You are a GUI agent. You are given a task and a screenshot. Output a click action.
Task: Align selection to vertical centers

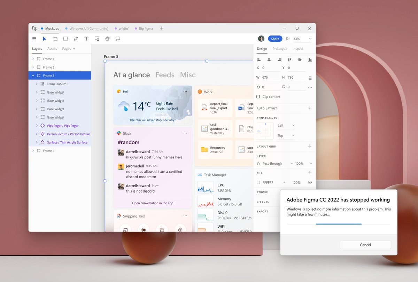click(300, 60)
